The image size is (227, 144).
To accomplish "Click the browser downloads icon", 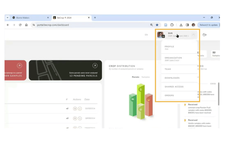I will click(181, 25).
